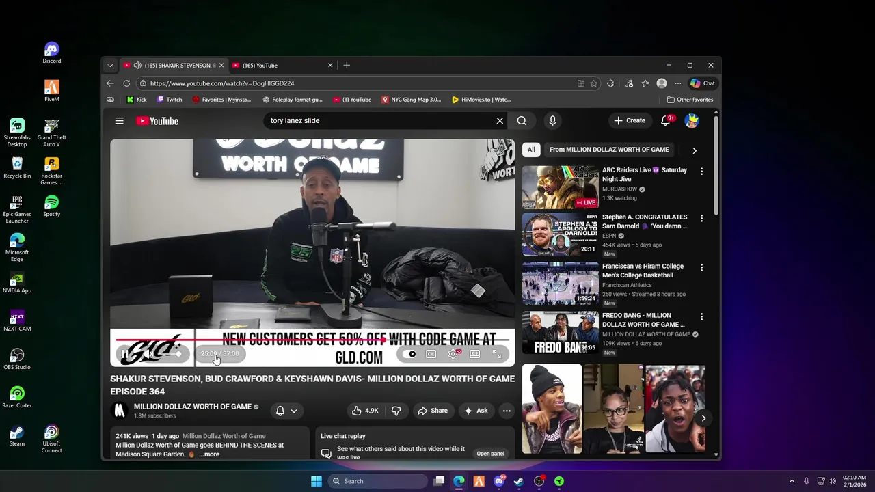875x492 pixels.
Task: Click the Ask button
Action: click(476, 411)
